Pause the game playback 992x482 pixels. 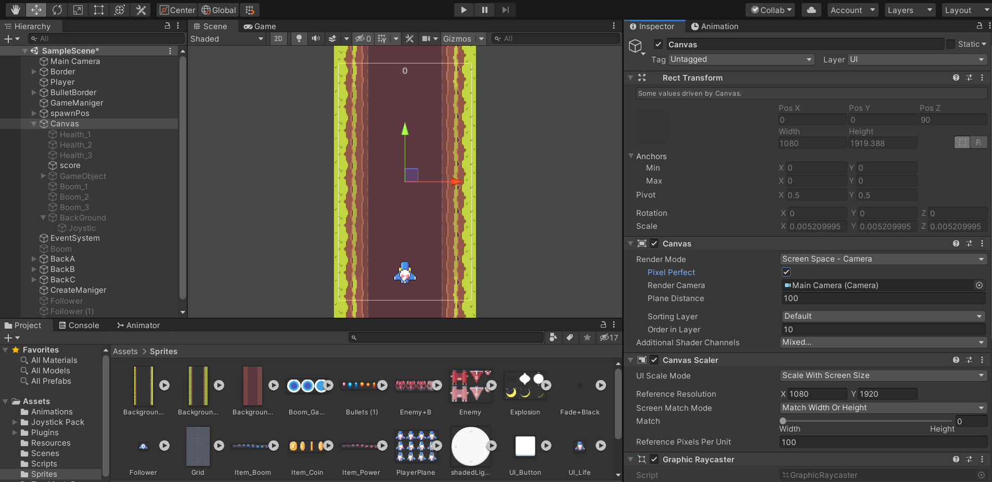[484, 10]
